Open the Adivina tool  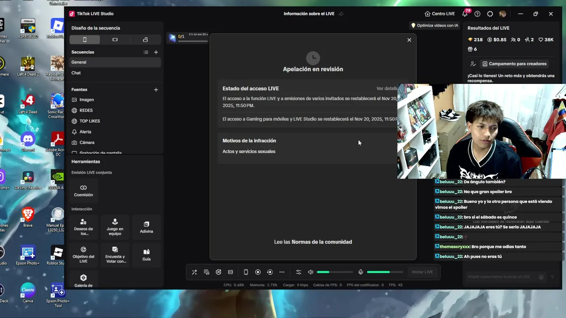point(146,227)
